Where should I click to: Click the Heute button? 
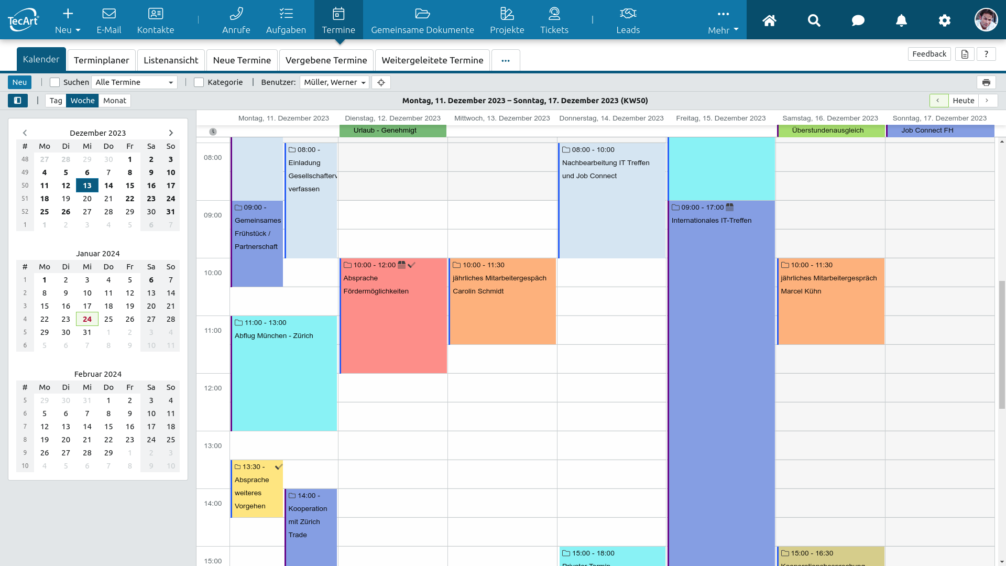pos(963,101)
